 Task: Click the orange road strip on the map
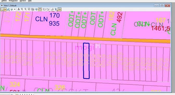coord(85,38)
